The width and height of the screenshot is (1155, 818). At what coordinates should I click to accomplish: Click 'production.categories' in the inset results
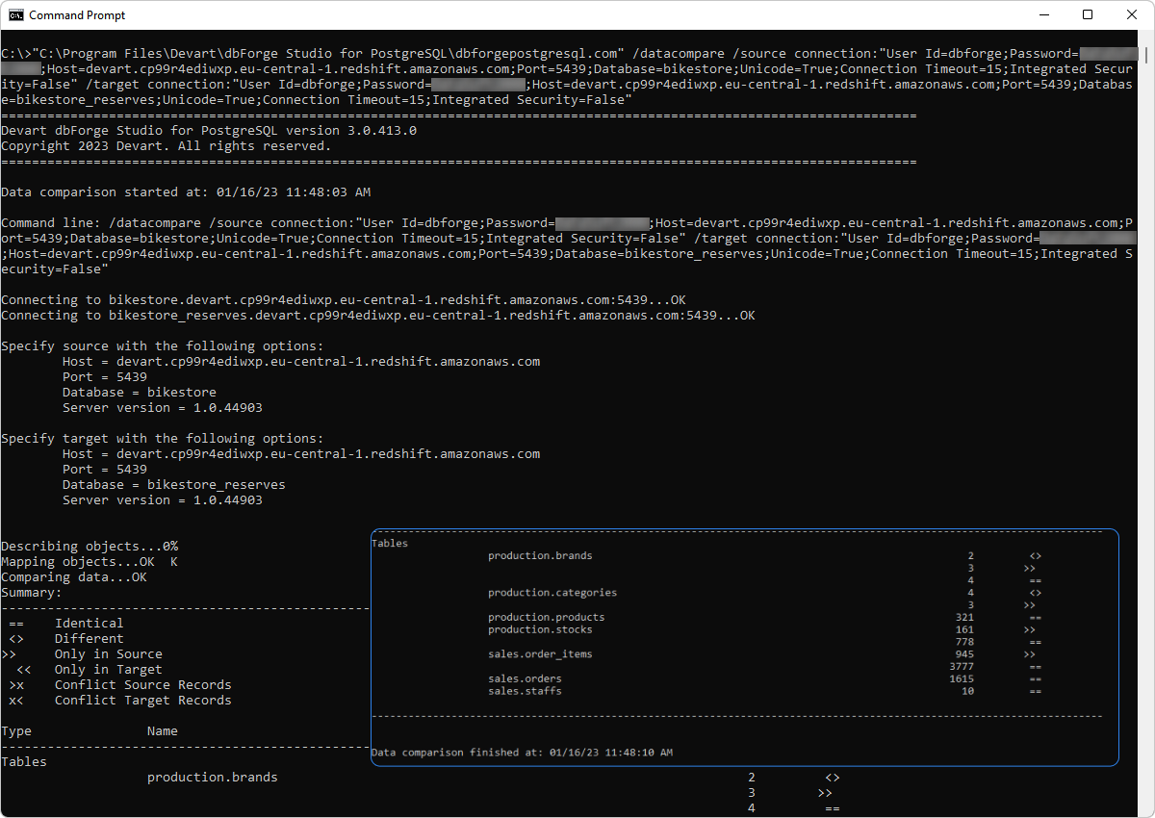[552, 593]
